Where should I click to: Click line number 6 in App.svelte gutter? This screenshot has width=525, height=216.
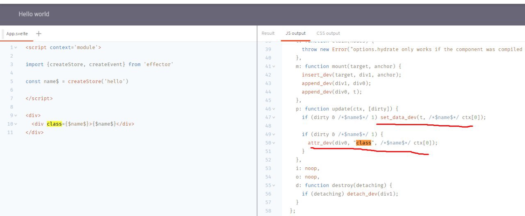coord(12,90)
